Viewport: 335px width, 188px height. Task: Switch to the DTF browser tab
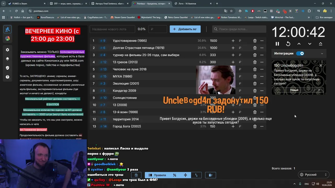[x=68, y=4]
